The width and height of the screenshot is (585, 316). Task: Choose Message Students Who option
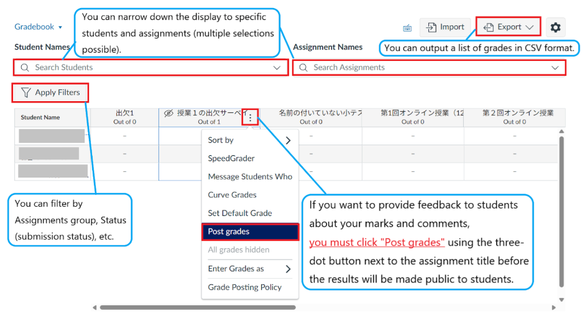tap(250, 176)
